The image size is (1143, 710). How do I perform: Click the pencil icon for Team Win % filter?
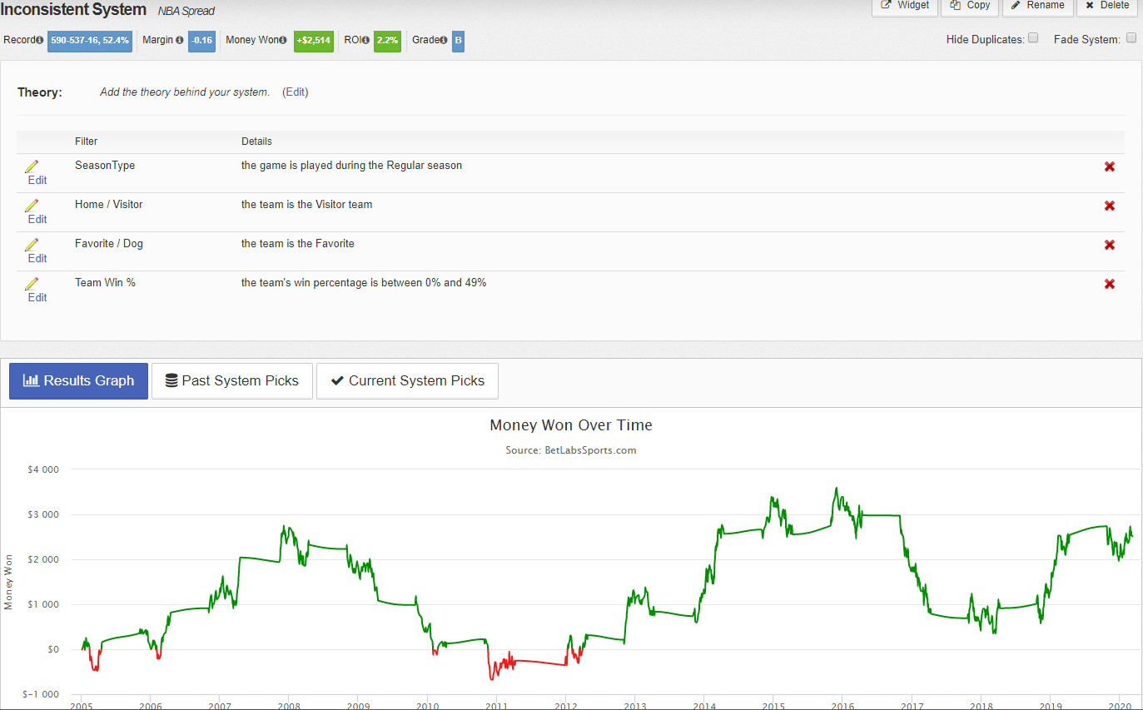click(32, 284)
